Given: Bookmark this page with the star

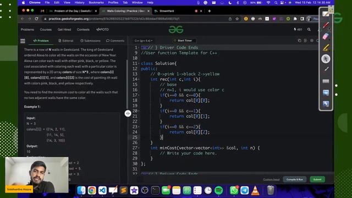Looking at the screenshot, I should click(237, 19).
